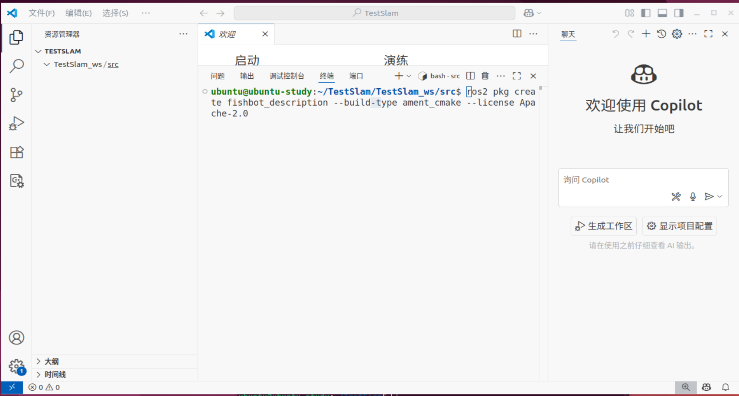Image resolution: width=739 pixels, height=396 pixels.
Task: Open terminal panel more actions
Action: [501, 76]
